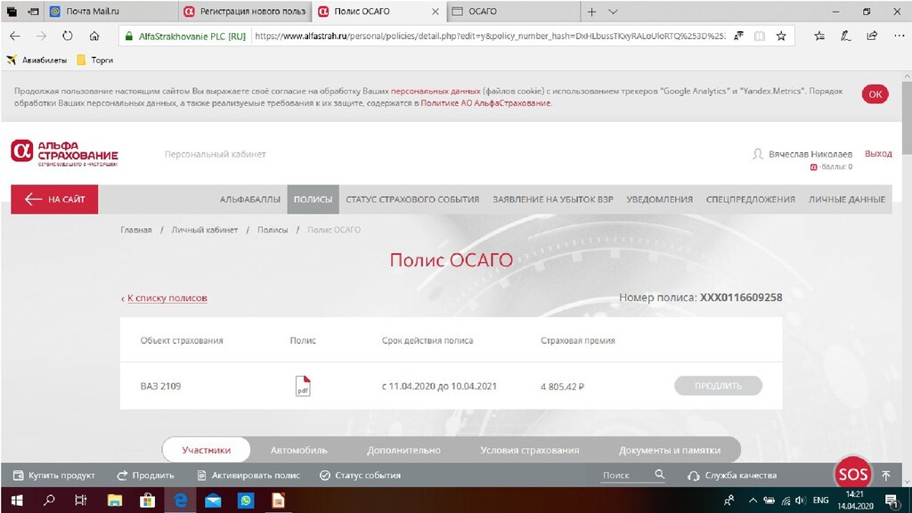
Task: Click the НА САЙТ button
Action: point(54,199)
